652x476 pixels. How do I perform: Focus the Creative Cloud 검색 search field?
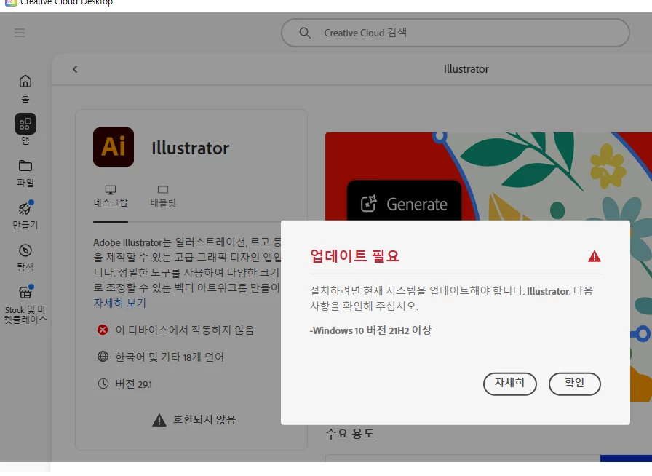click(456, 33)
